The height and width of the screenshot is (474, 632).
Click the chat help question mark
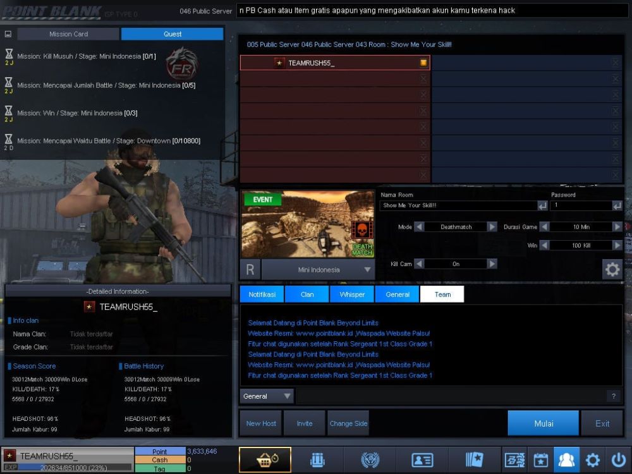[614, 397]
